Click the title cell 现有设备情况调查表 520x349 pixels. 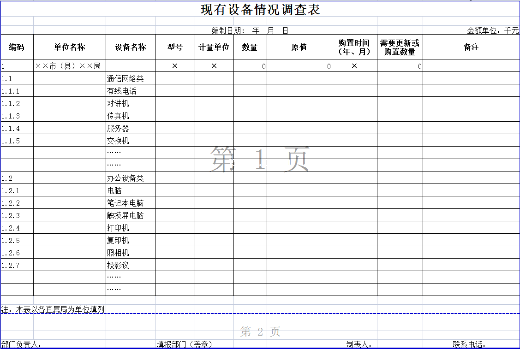(260, 10)
